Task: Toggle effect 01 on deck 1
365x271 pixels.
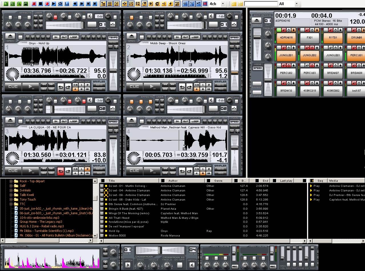Action: (x=10, y=18)
